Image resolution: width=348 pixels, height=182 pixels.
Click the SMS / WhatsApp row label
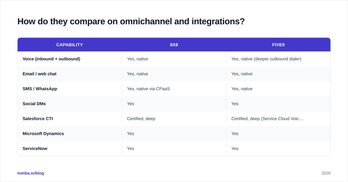pyautogui.click(x=40, y=89)
